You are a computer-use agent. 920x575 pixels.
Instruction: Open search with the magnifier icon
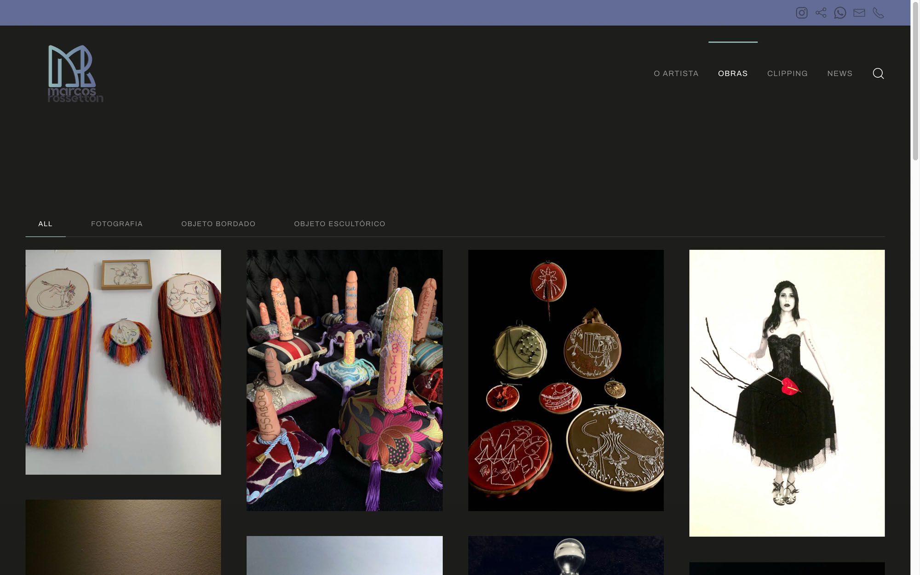click(x=878, y=74)
